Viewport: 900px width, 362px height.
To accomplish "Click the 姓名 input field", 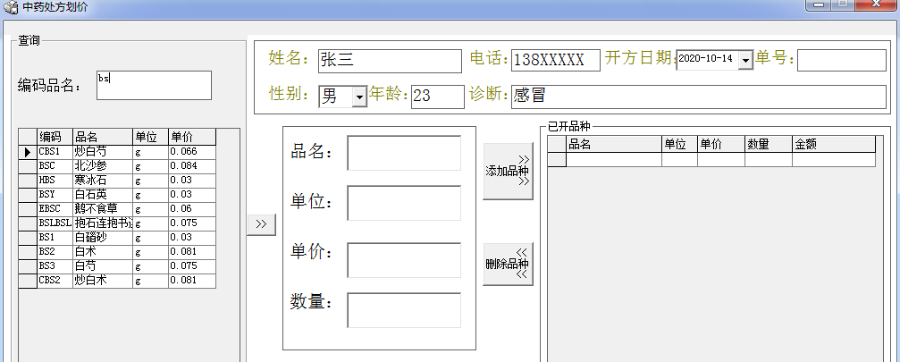I will 390,61.
